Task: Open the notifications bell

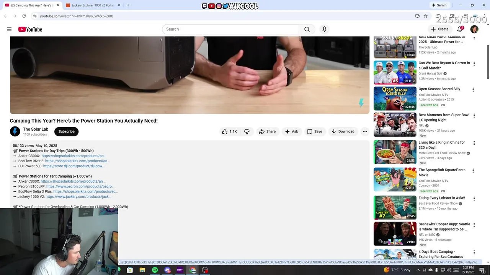Action: click(x=460, y=29)
